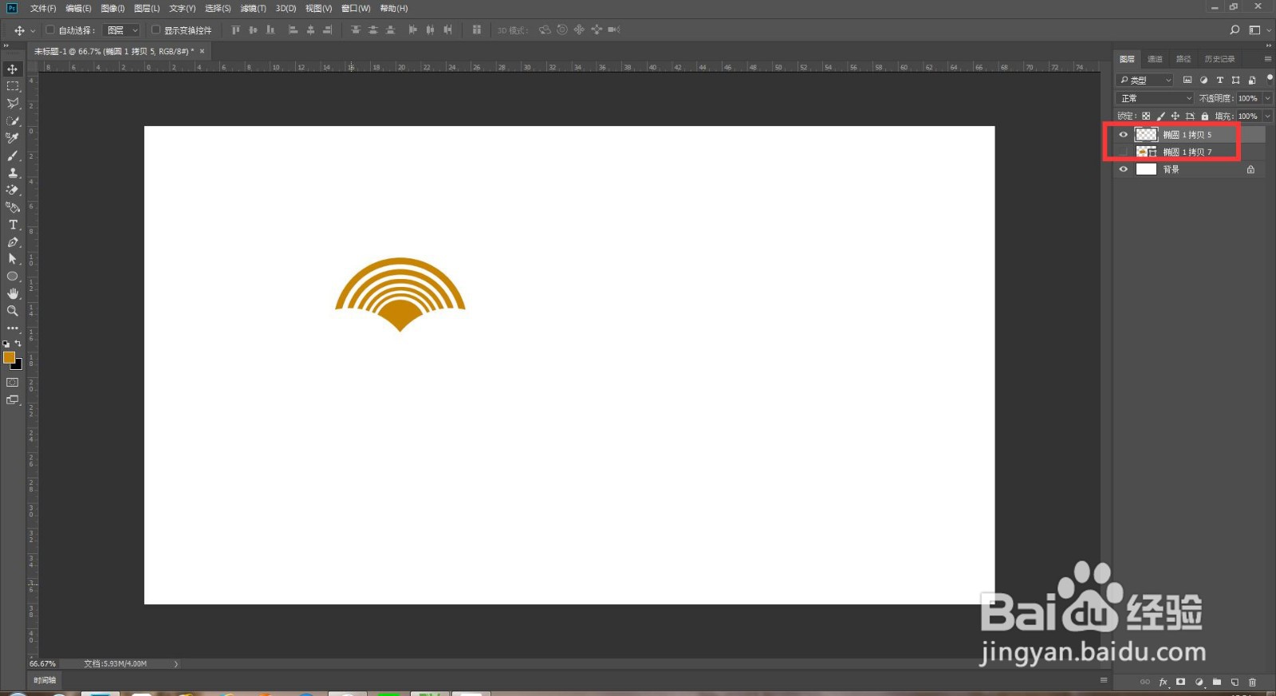Click the layer style fx icon

pyautogui.click(x=1163, y=682)
